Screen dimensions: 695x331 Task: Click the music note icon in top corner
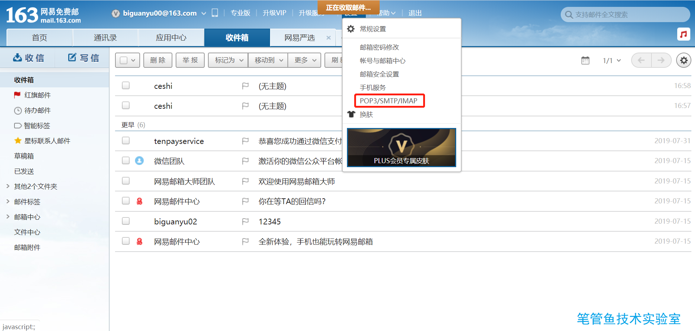[x=683, y=34]
